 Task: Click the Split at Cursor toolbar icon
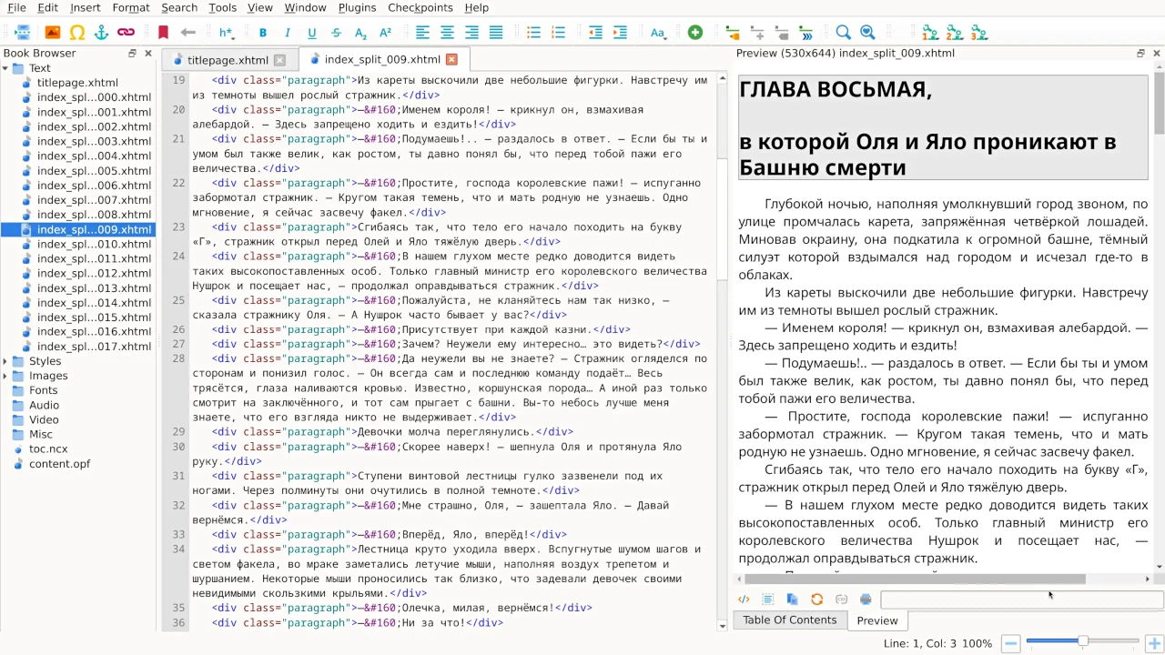pyautogui.click(x=23, y=33)
